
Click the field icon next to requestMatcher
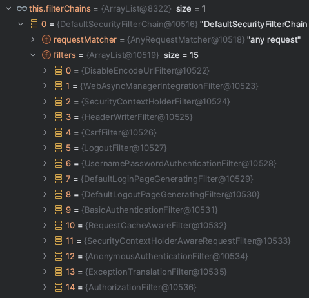click(46, 39)
